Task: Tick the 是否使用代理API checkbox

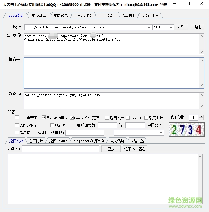Action: pos(17,132)
